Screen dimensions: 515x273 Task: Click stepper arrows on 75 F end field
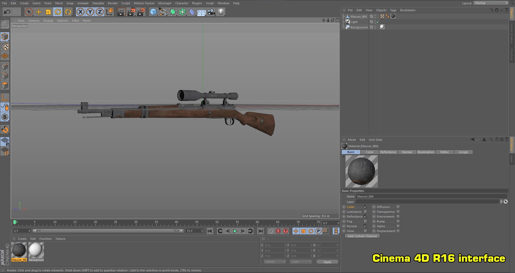(202, 231)
